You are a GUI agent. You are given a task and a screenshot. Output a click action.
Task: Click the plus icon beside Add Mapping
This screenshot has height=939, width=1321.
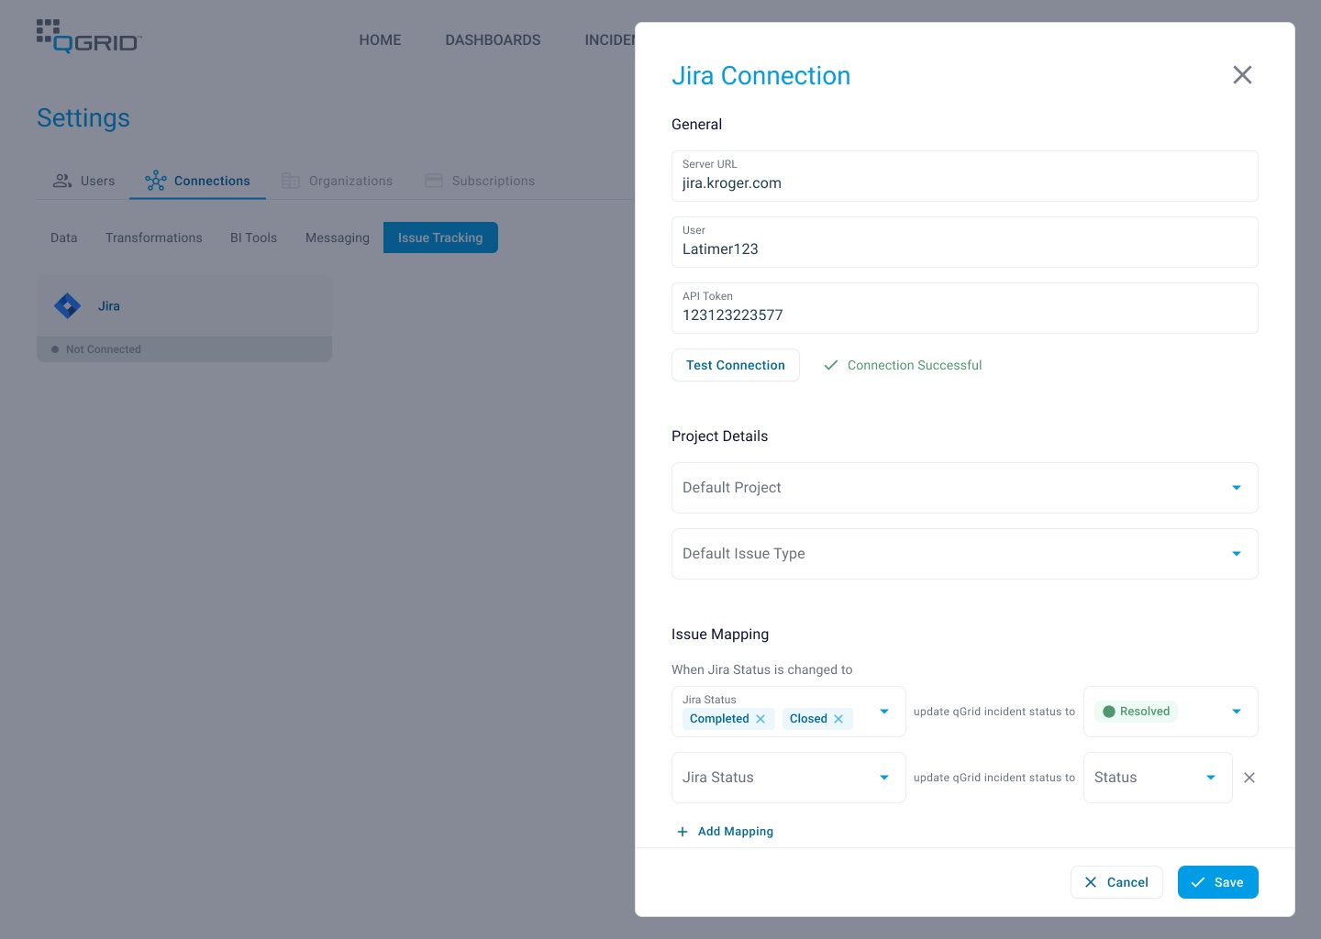tap(683, 832)
